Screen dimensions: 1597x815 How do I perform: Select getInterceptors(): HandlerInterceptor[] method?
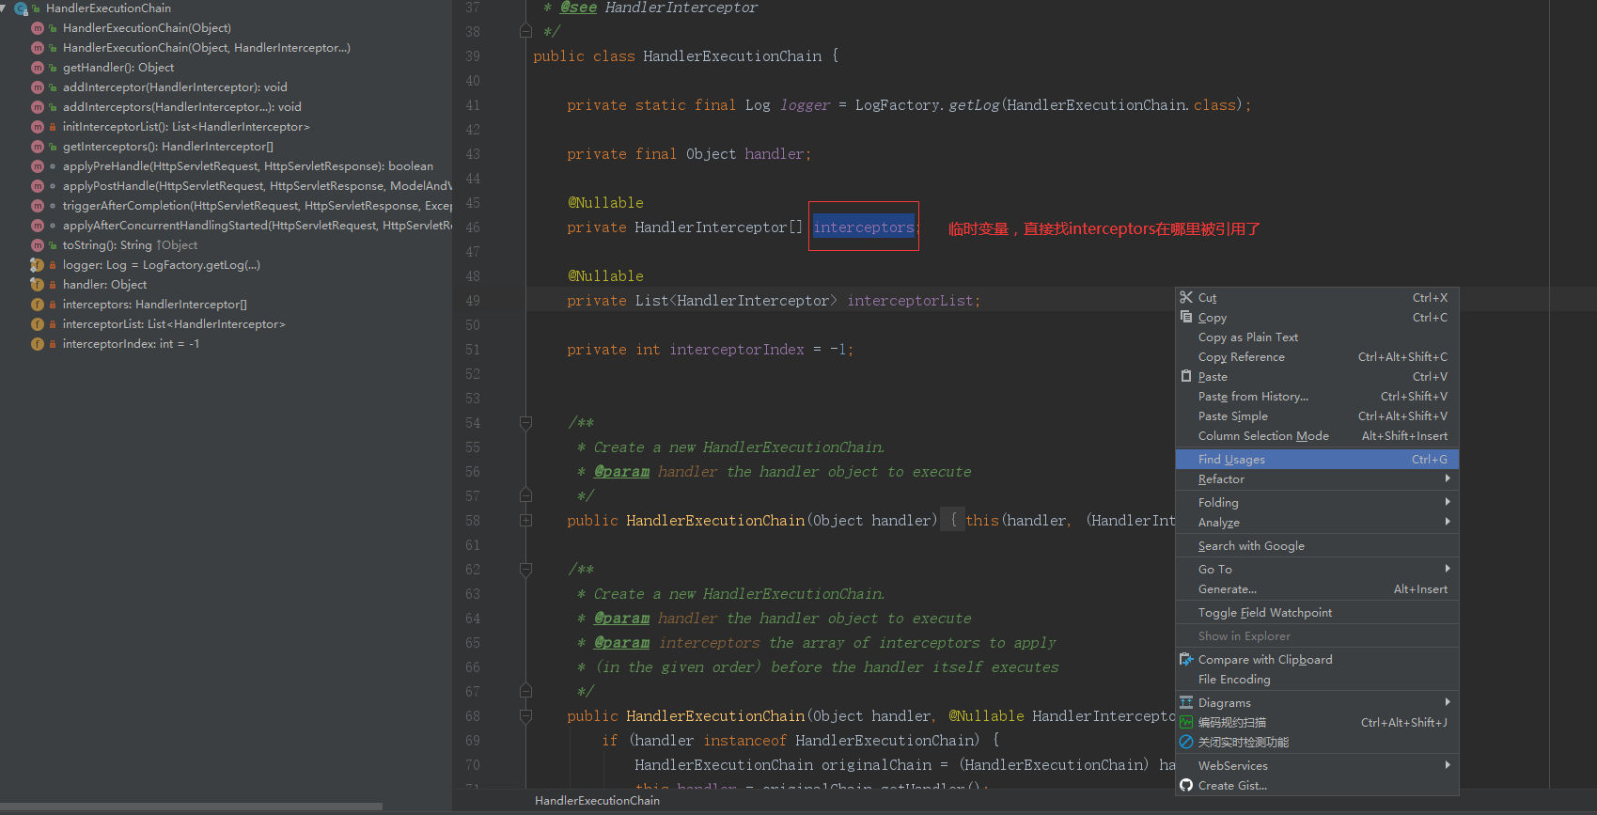[x=168, y=147]
